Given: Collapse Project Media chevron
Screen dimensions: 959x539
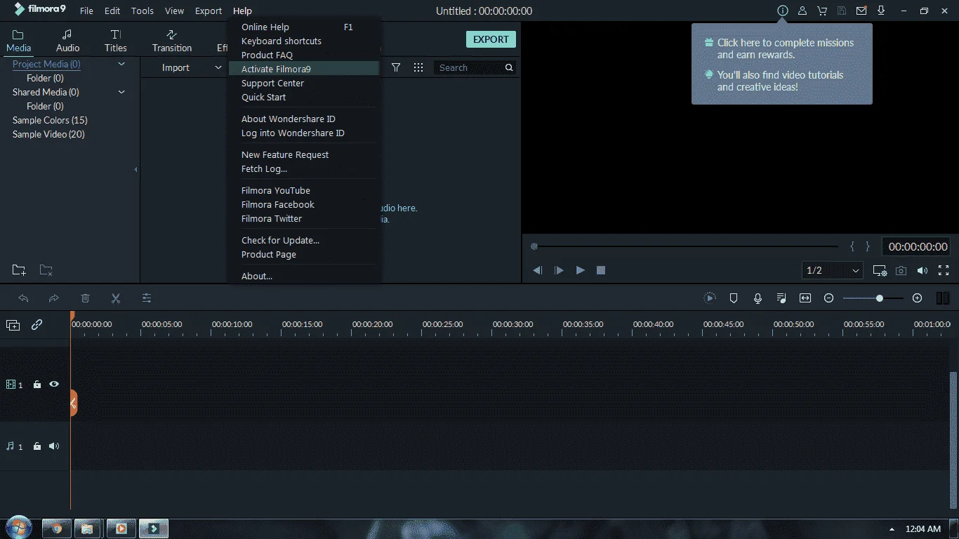Looking at the screenshot, I should pyautogui.click(x=121, y=64).
